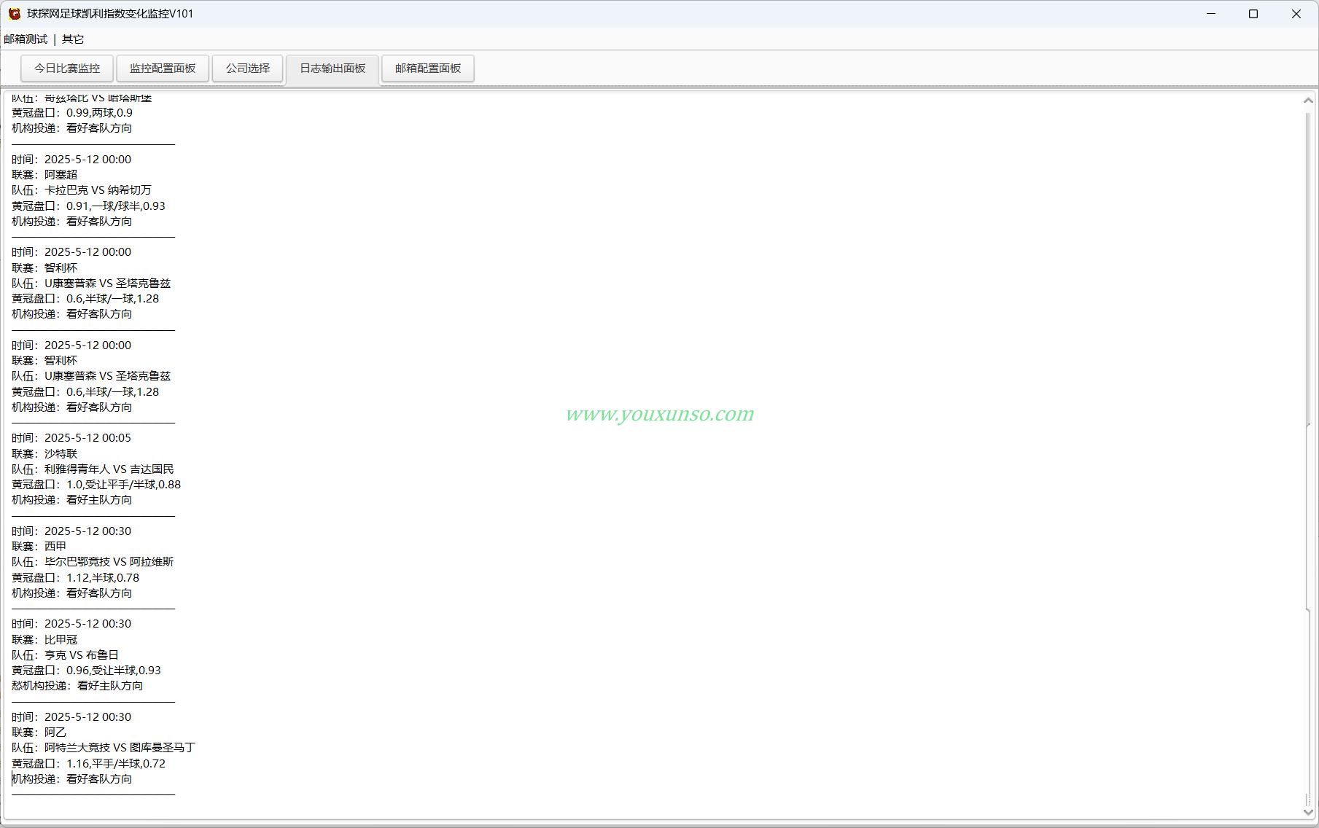Click the scroll up arrow of log panel
Screen dimensions: 1319x828
(1308, 101)
